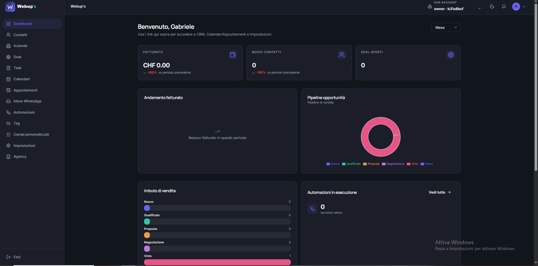Click the CHF 0.00 fatturato value

coord(156,65)
